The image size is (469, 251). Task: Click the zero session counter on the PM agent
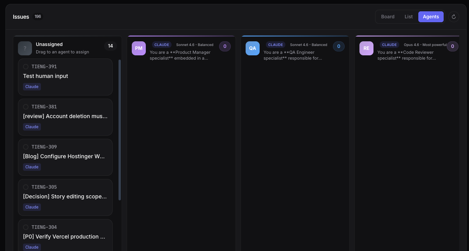pyautogui.click(x=225, y=46)
